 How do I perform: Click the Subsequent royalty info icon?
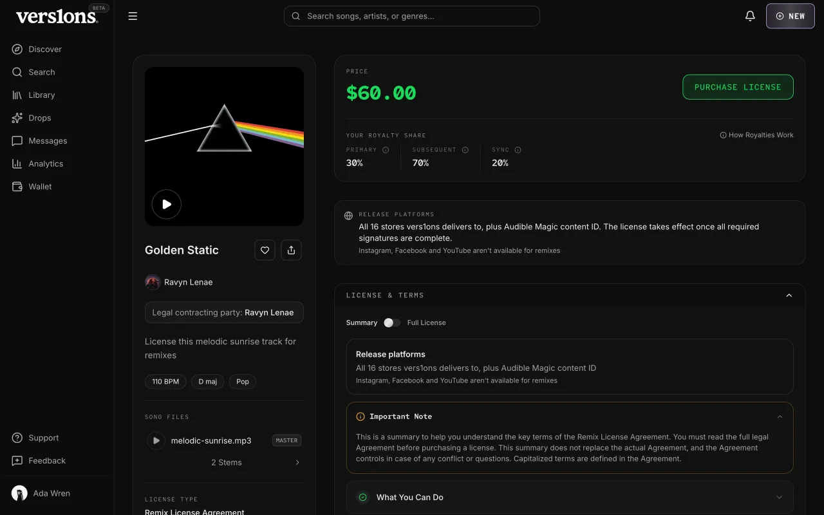click(465, 150)
